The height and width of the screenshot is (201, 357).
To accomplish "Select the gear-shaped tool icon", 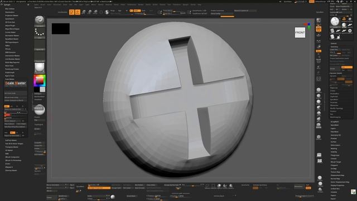I will pyautogui.click(x=350, y=31).
